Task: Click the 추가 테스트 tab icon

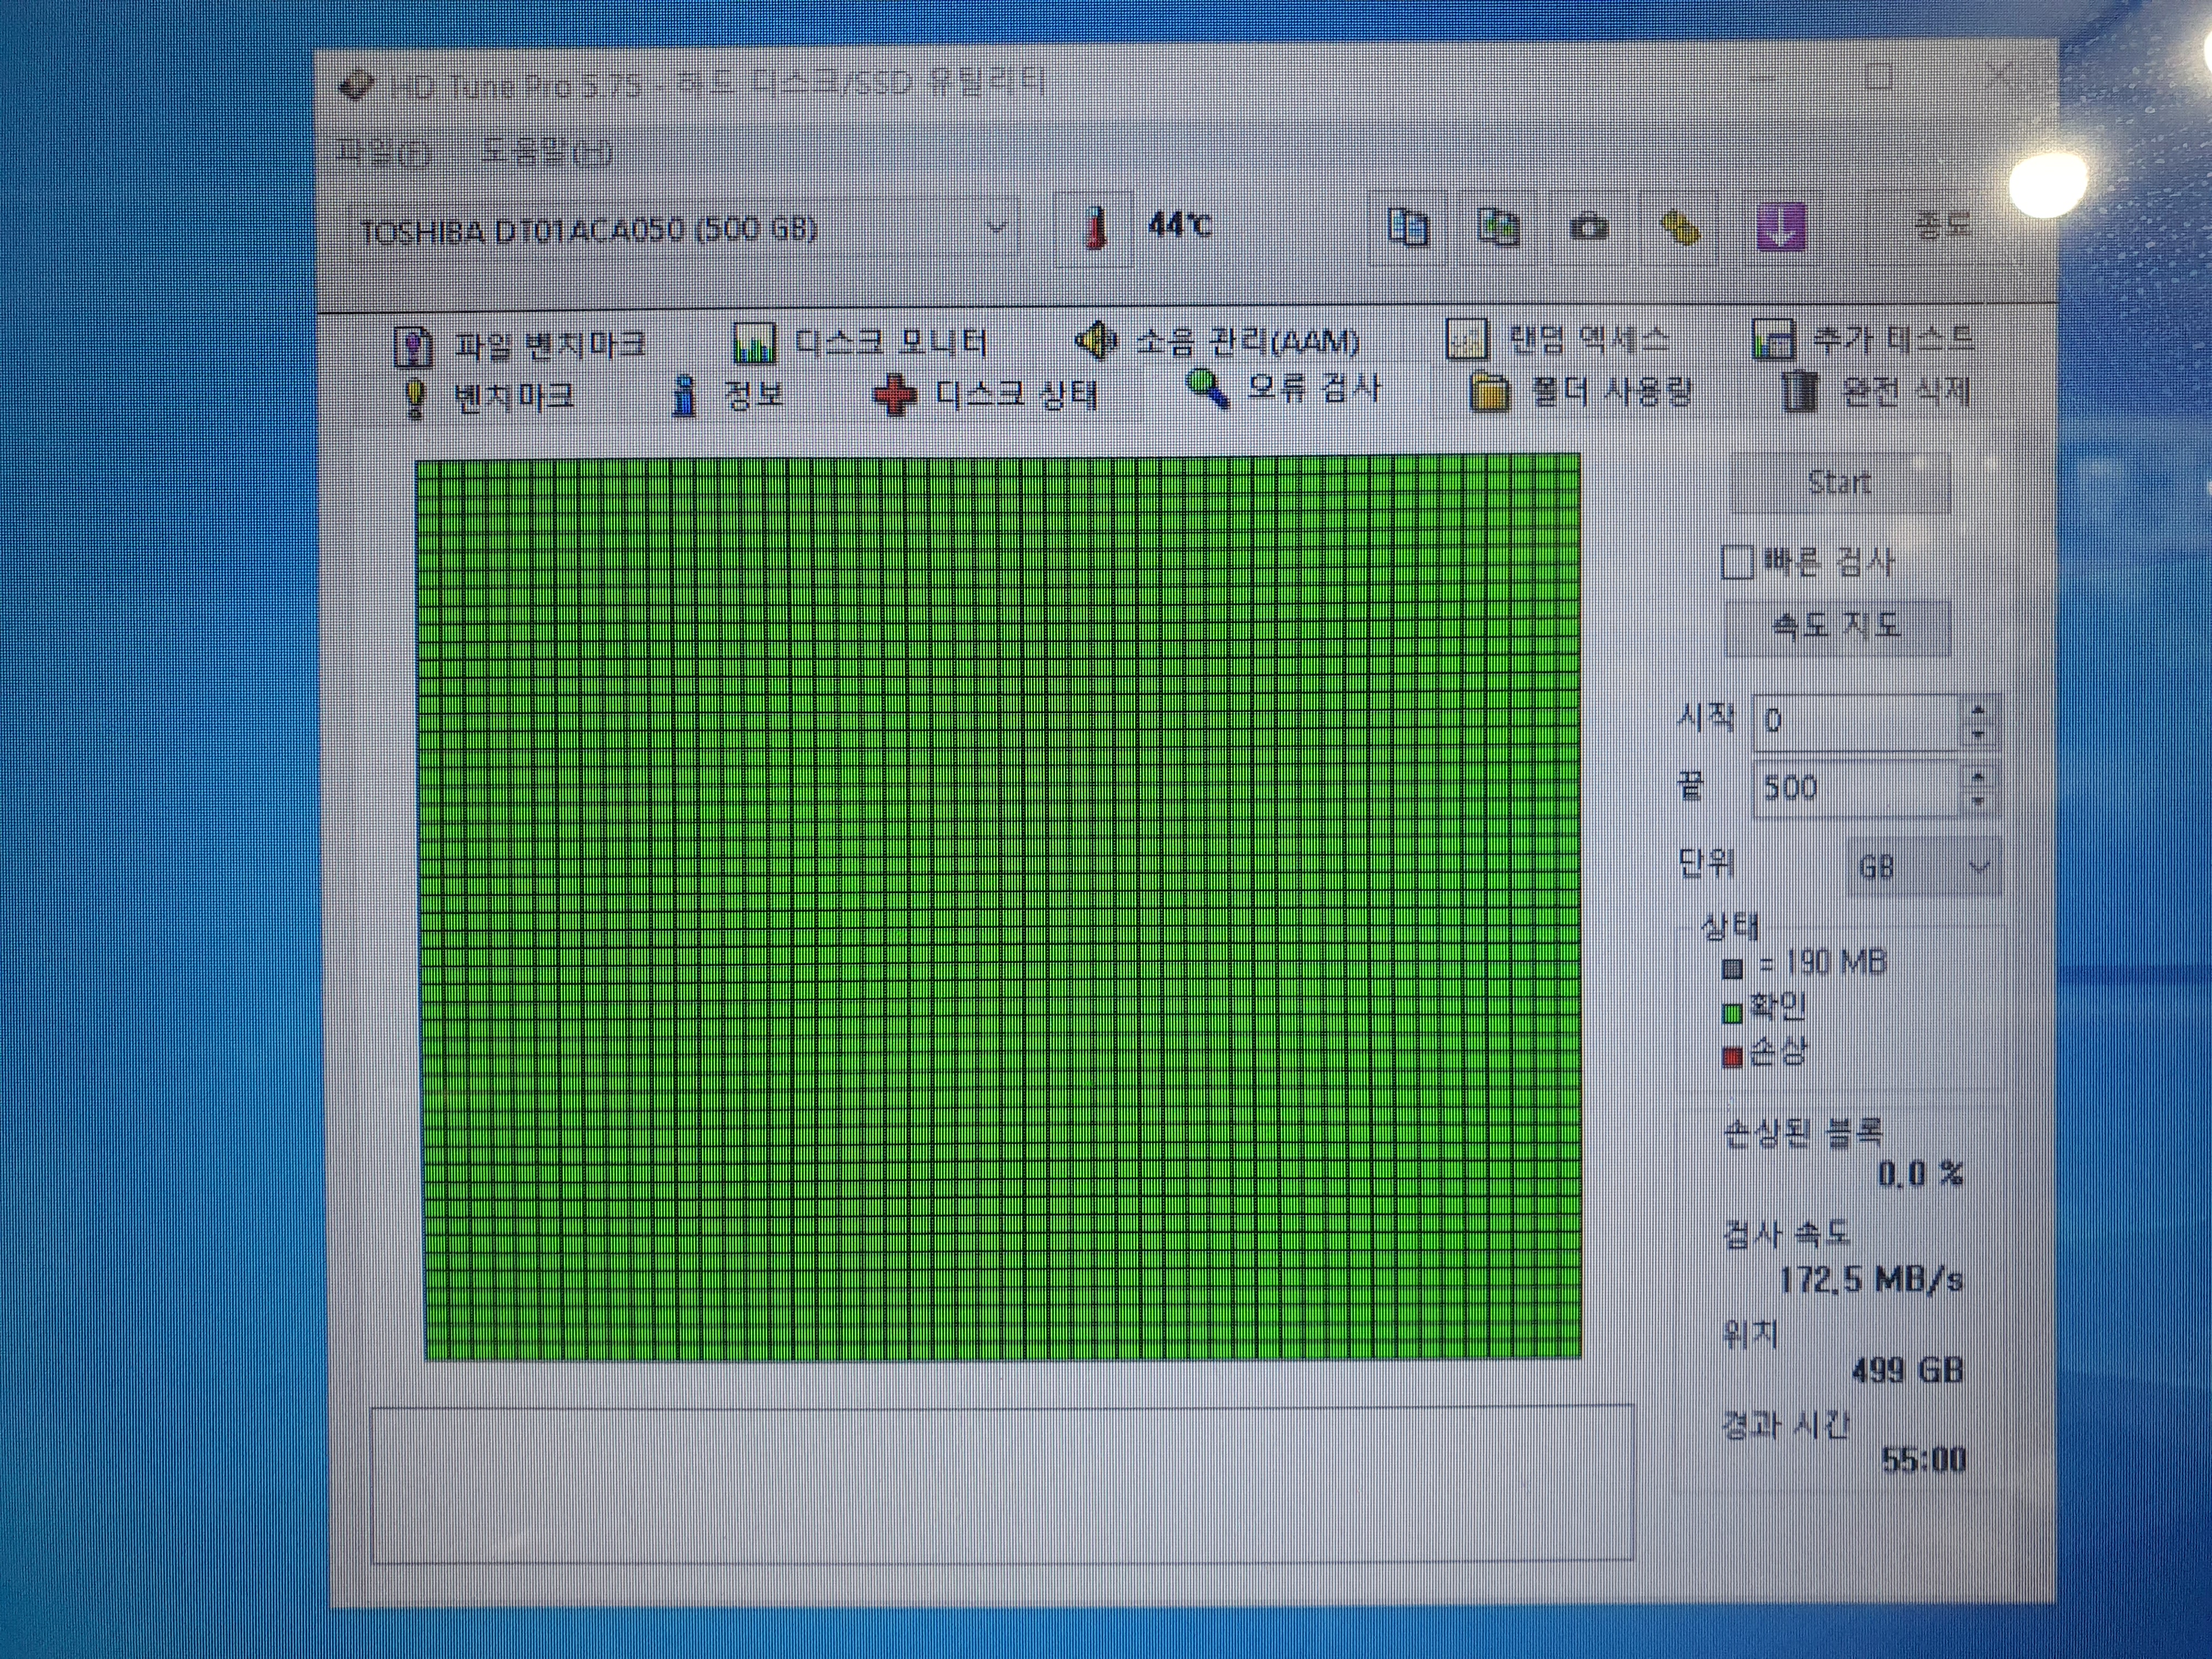Action: (1773, 340)
